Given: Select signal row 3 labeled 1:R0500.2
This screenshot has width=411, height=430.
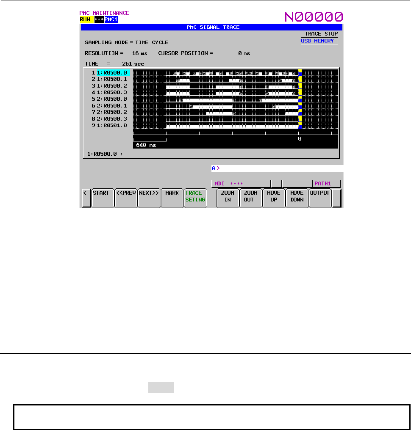Looking at the screenshot, I should (x=109, y=86).
